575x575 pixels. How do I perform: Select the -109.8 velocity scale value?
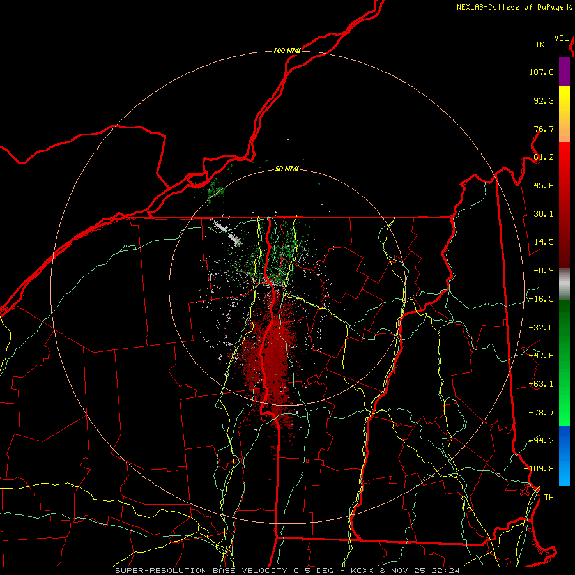(x=539, y=469)
